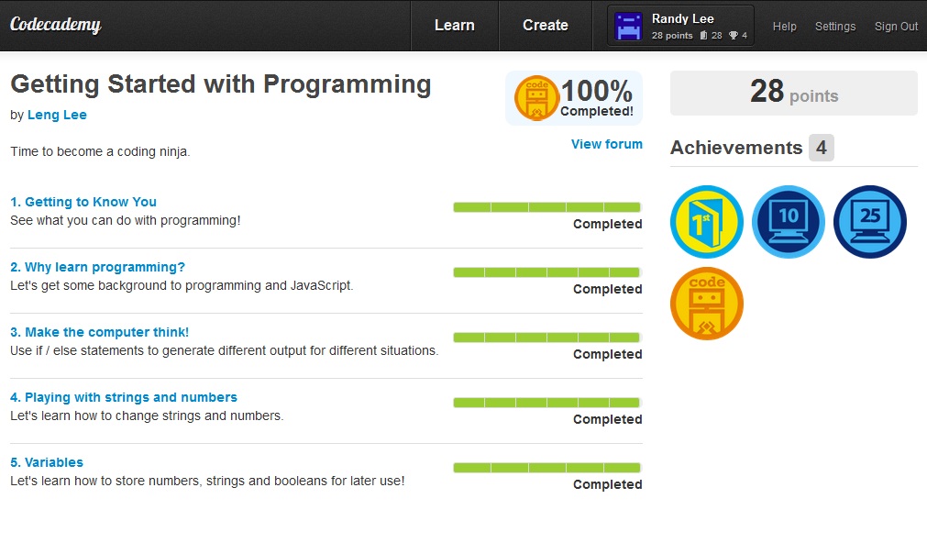Select the 25 exercises achievement badge
Image resolution: width=927 pixels, height=554 pixels.
(869, 222)
